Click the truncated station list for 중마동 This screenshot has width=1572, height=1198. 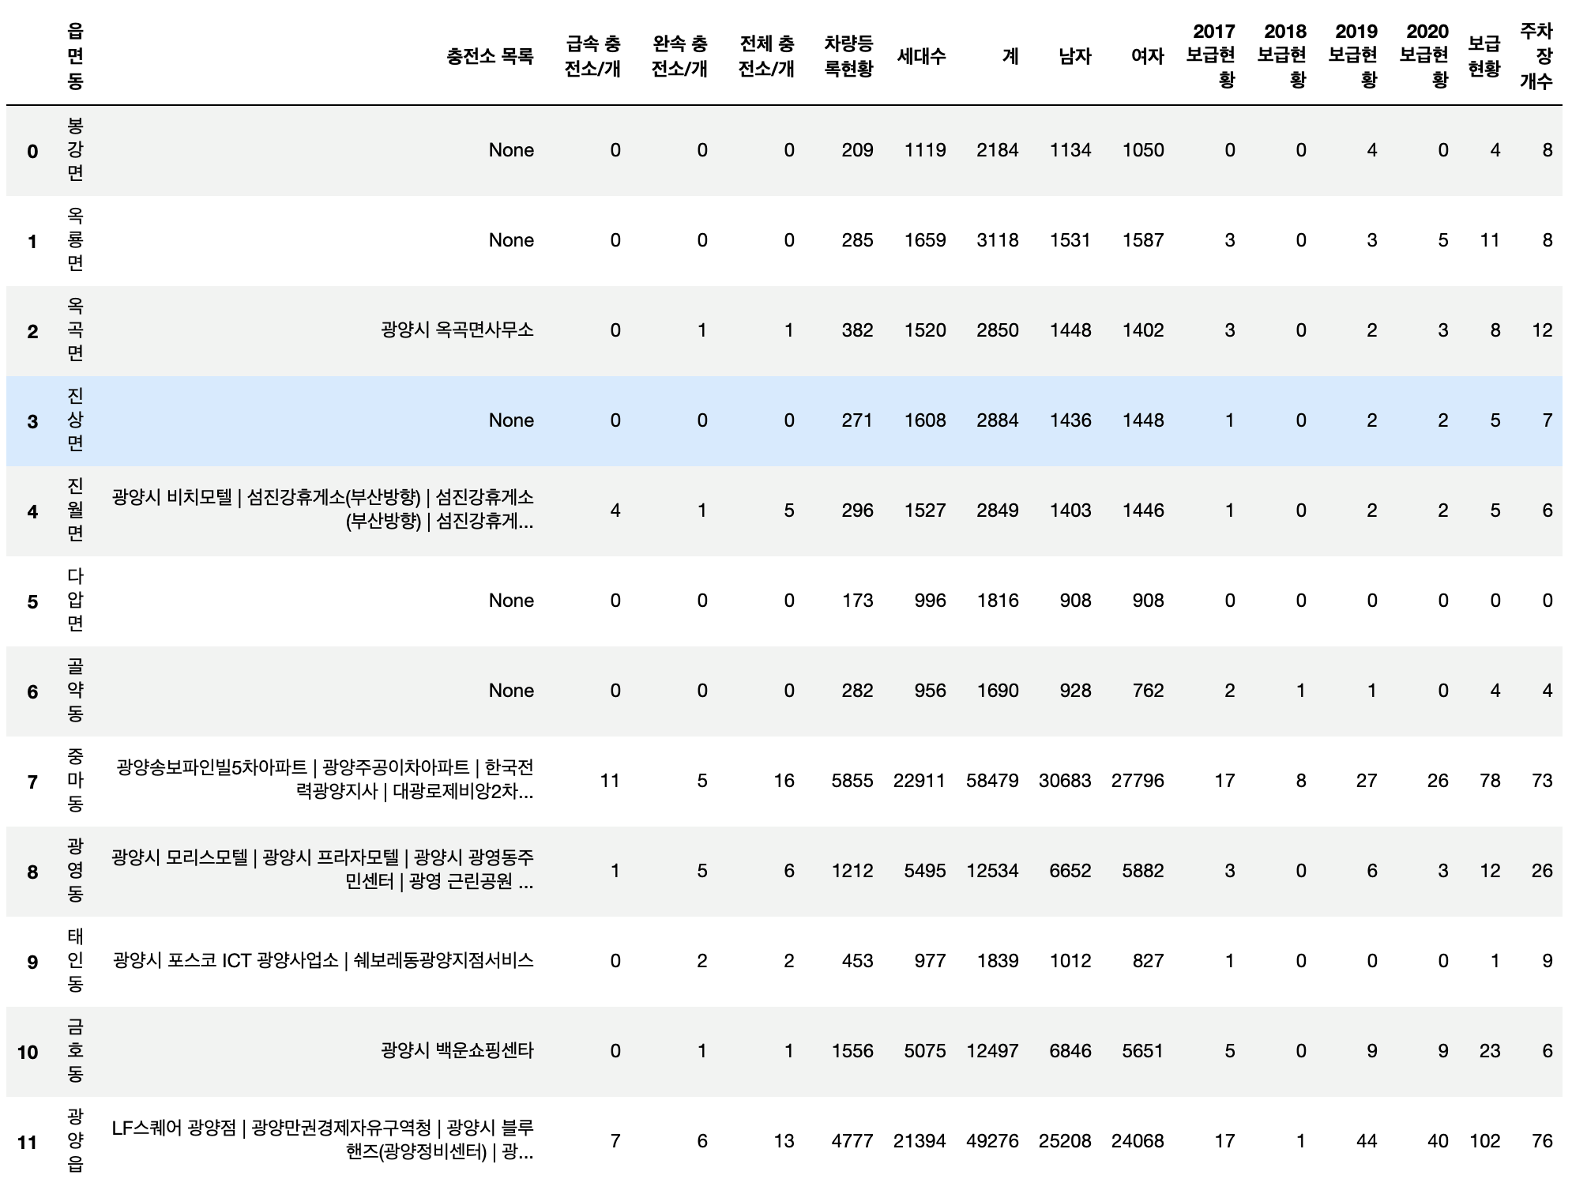click(325, 780)
